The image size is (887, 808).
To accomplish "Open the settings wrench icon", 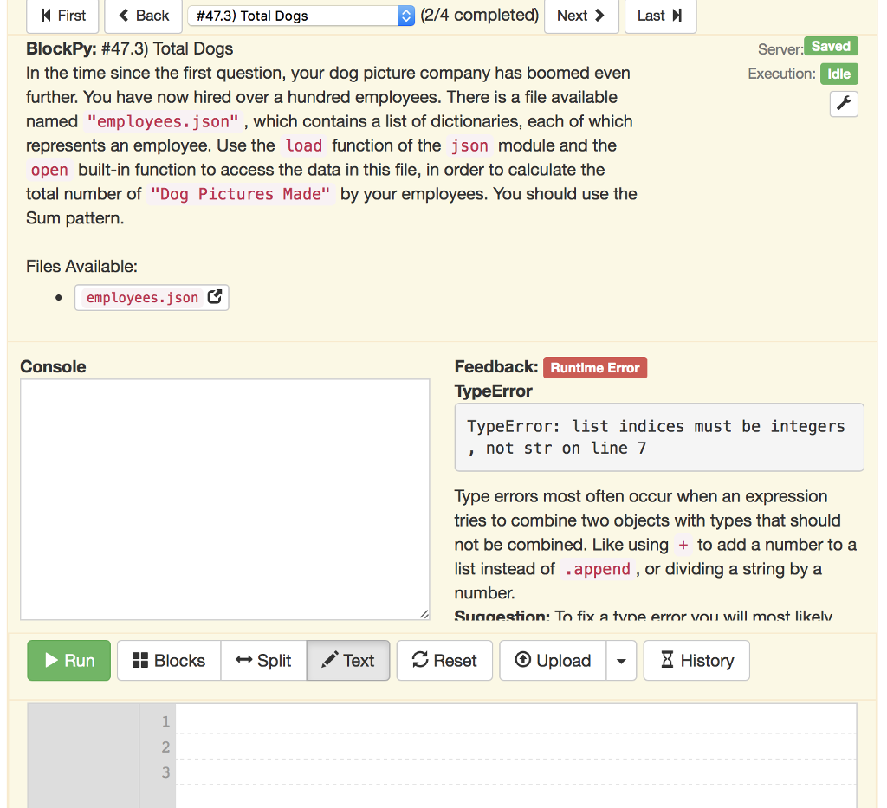I will [843, 103].
